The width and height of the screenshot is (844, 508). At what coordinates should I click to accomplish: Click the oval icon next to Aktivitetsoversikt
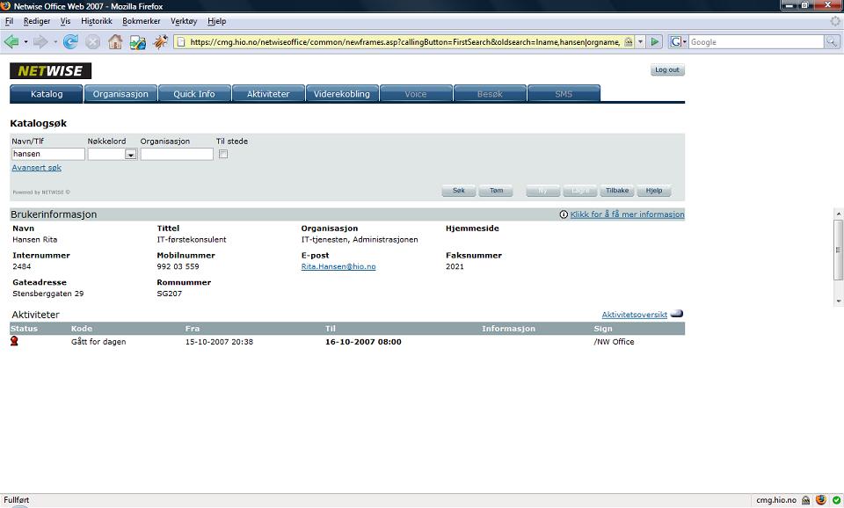pos(677,314)
